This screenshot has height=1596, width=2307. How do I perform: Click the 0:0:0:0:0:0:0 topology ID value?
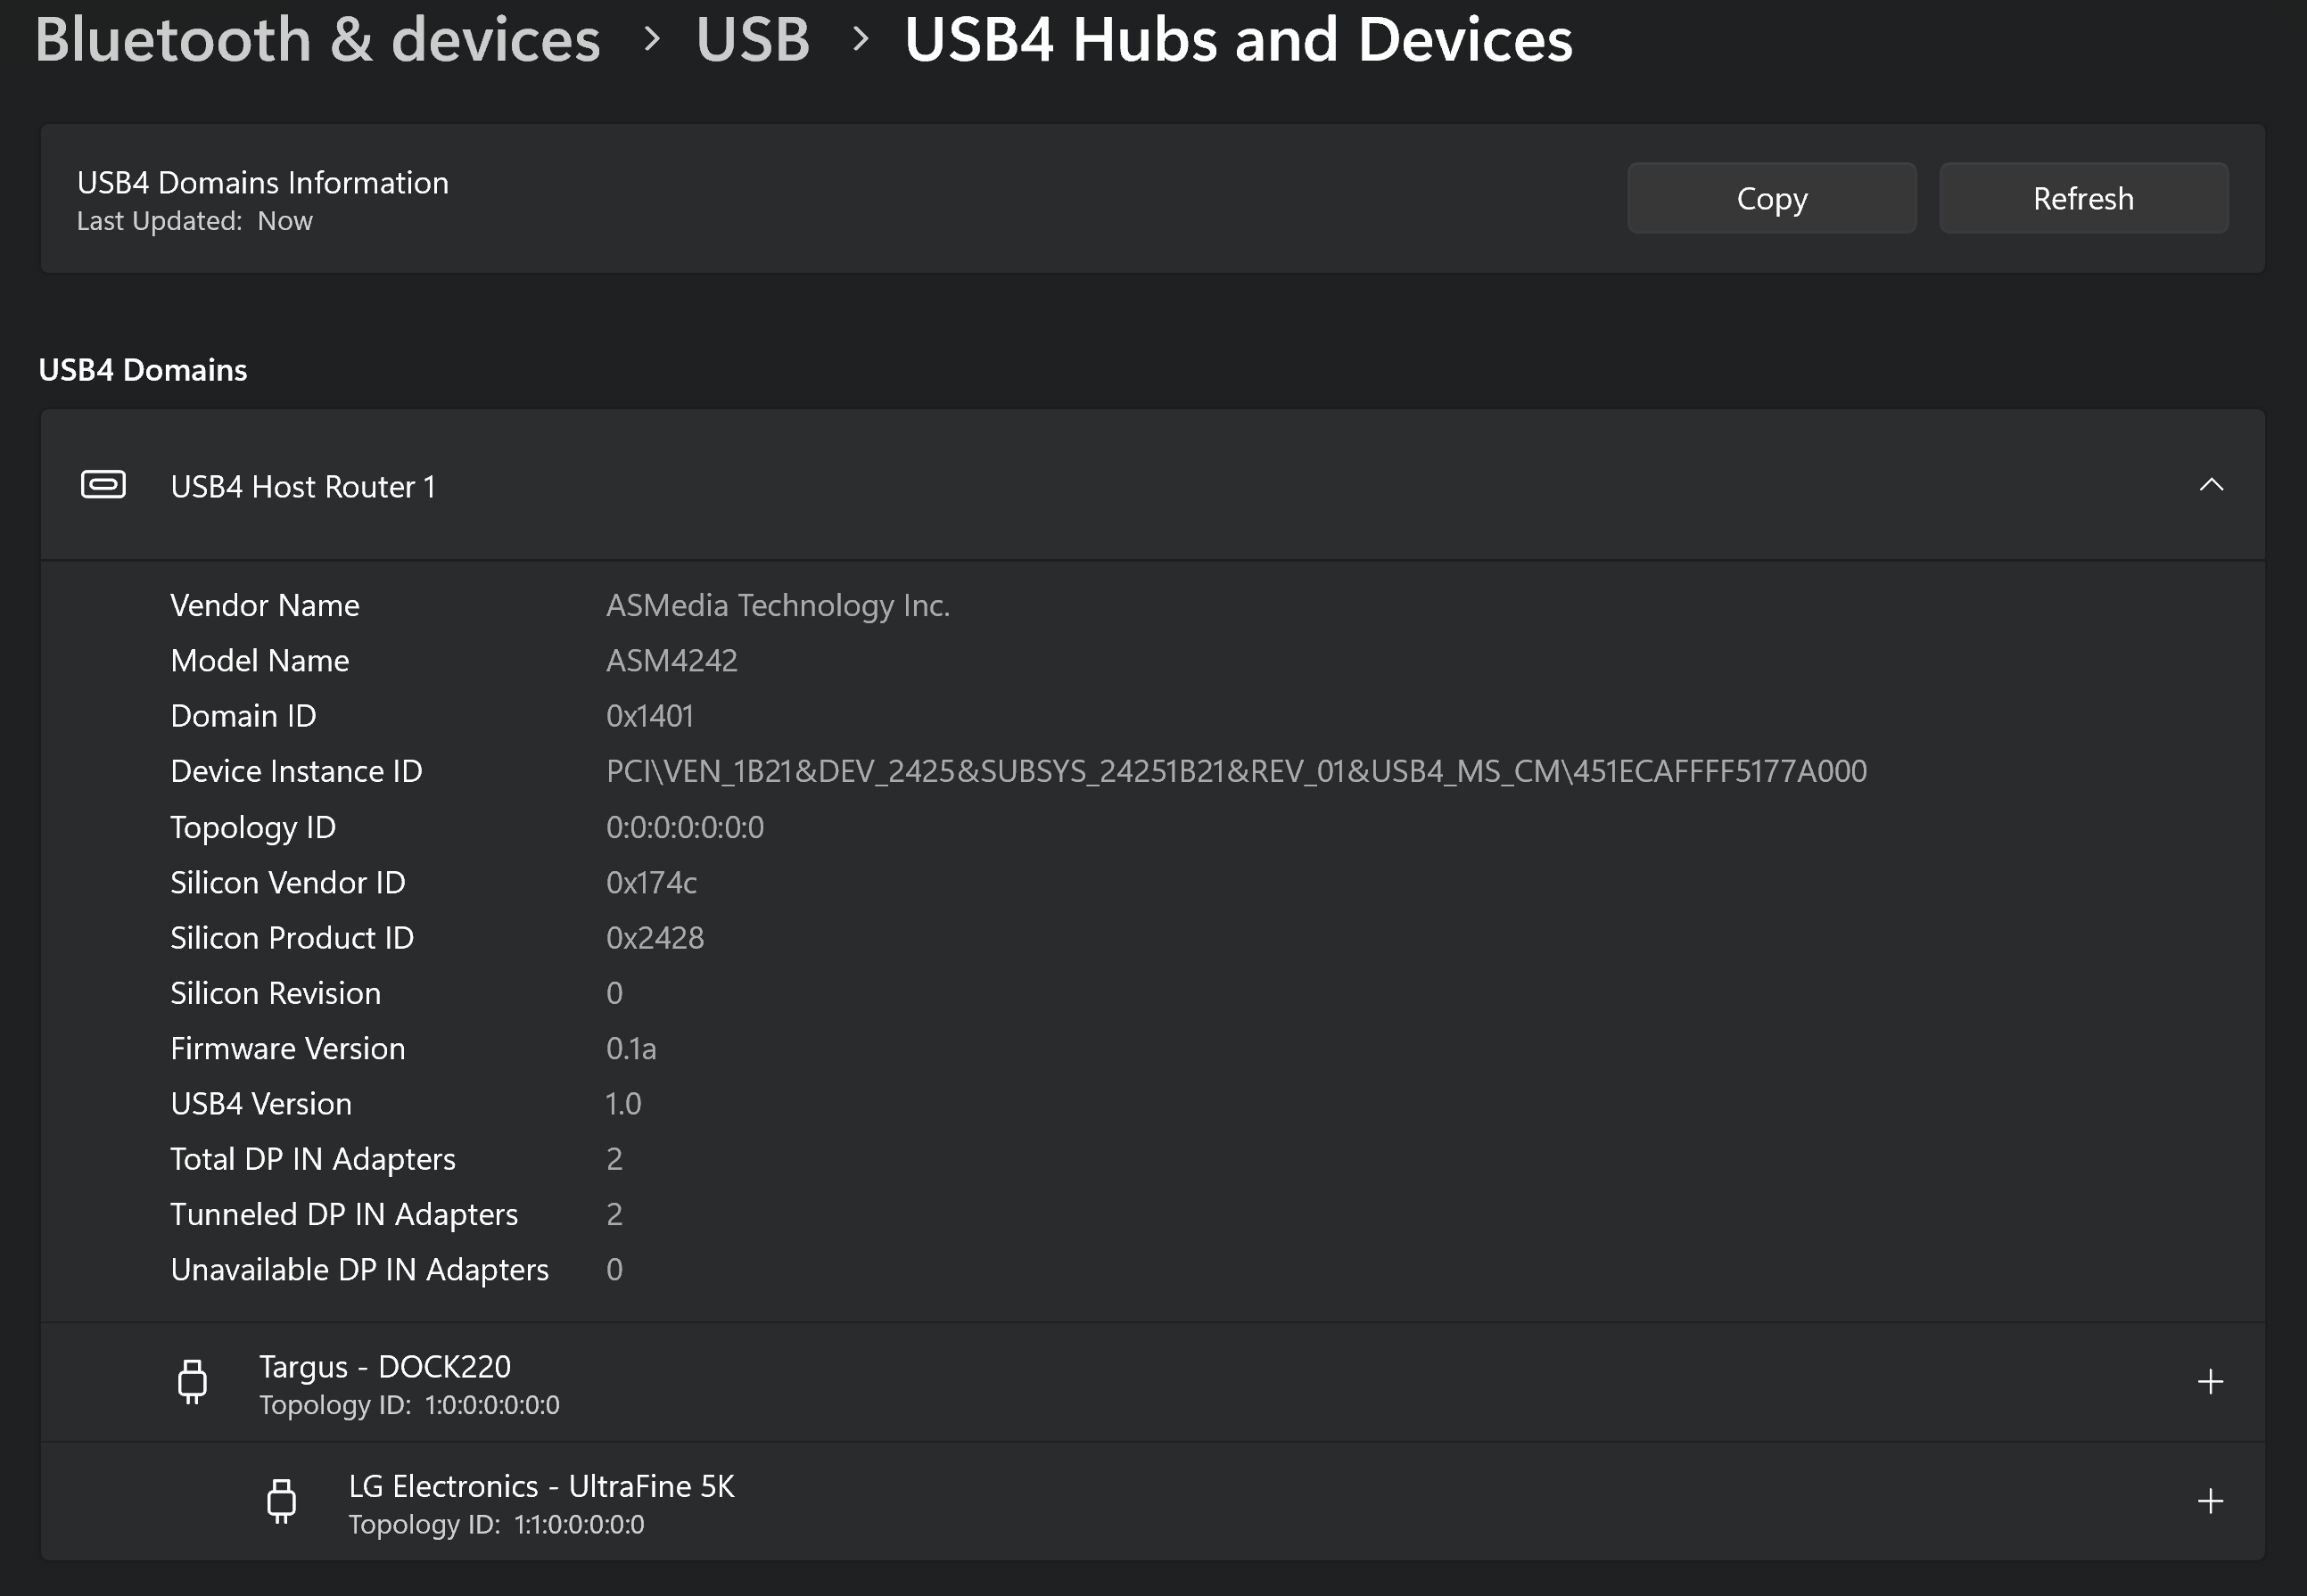[x=685, y=827]
